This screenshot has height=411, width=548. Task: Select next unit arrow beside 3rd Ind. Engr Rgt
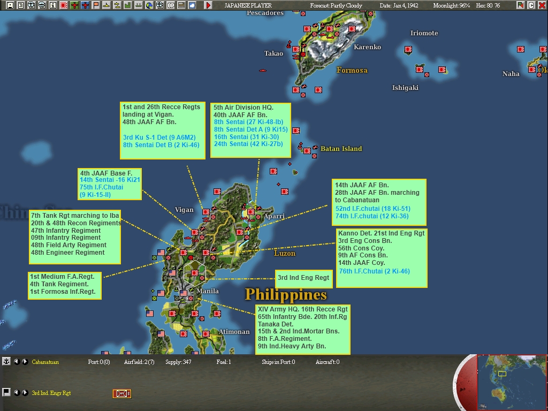tap(25, 393)
